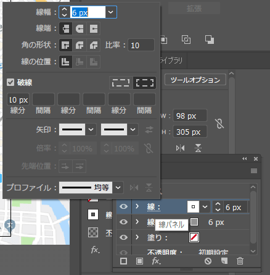
Task: Duplicate selected item in Appearance panel
Action: click(x=224, y=261)
